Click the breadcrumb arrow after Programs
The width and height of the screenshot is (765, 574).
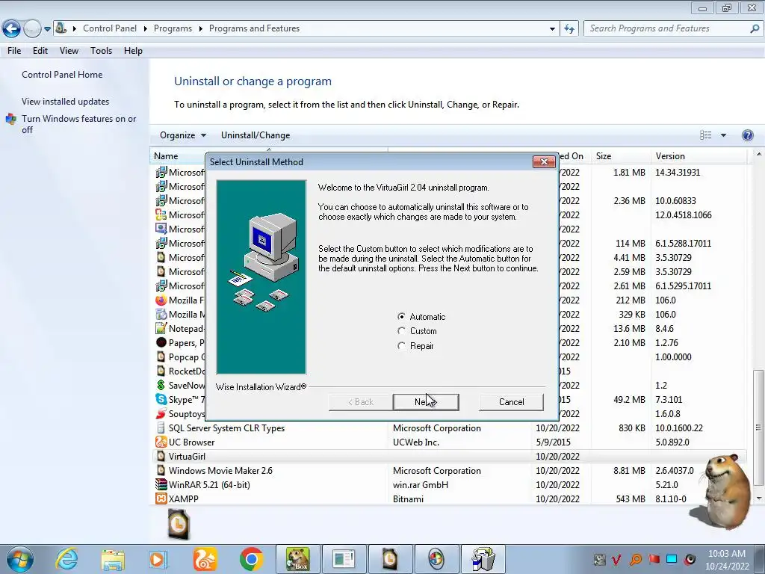tap(200, 29)
